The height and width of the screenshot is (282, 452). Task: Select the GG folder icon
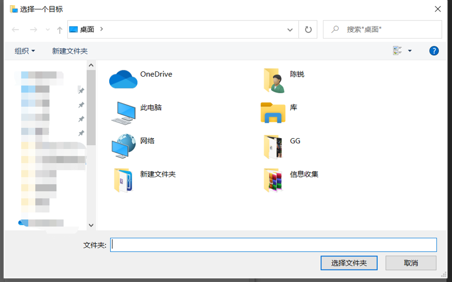(273, 147)
